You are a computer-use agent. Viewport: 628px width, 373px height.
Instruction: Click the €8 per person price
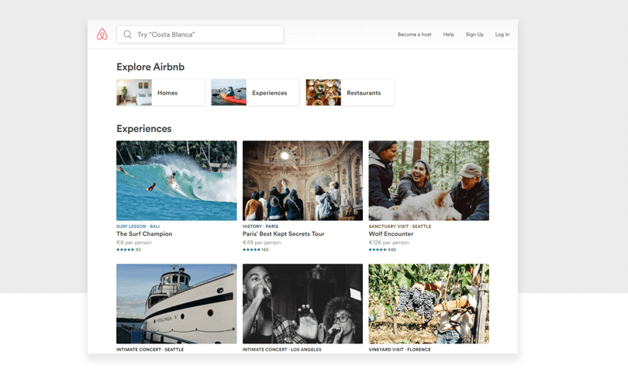pyautogui.click(x=134, y=243)
